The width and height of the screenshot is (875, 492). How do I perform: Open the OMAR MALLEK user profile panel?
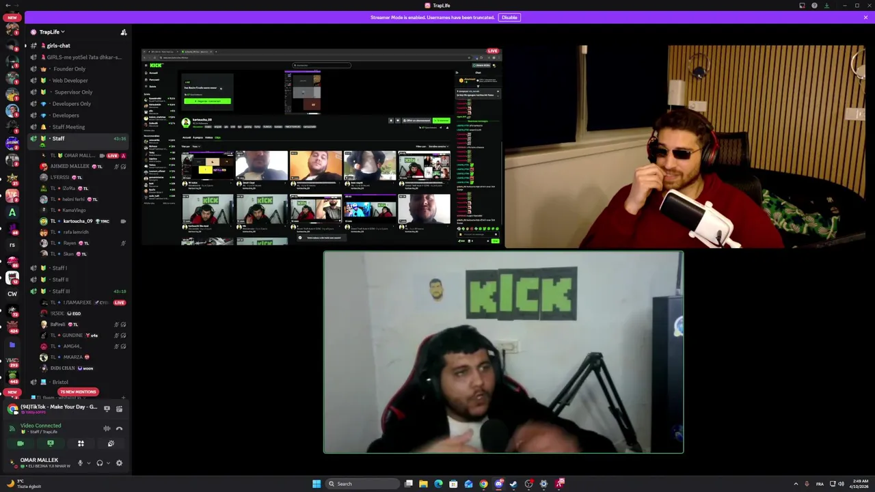pos(40,463)
